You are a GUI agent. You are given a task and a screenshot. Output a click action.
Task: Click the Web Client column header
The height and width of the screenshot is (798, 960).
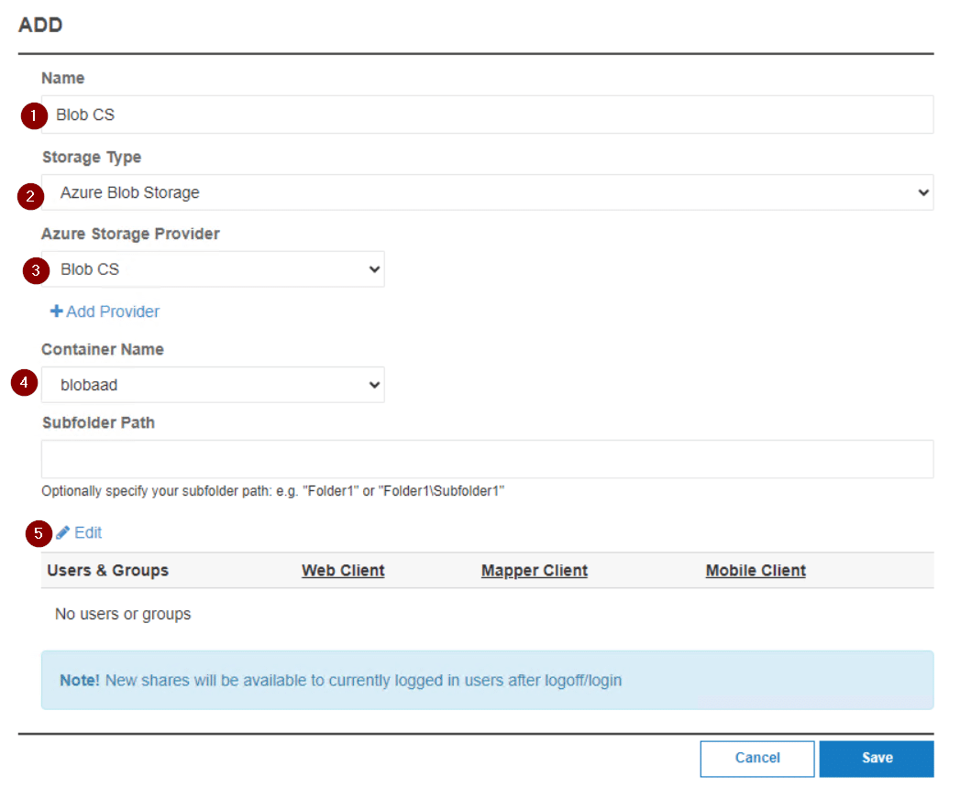point(342,570)
